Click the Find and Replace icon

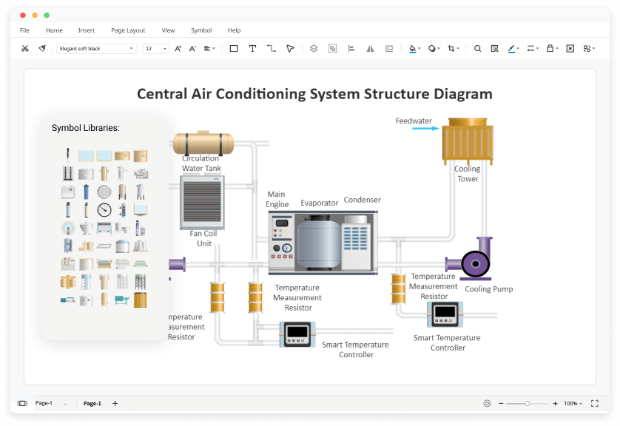coord(495,49)
